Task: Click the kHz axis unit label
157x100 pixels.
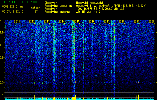Action: (2, 20)
